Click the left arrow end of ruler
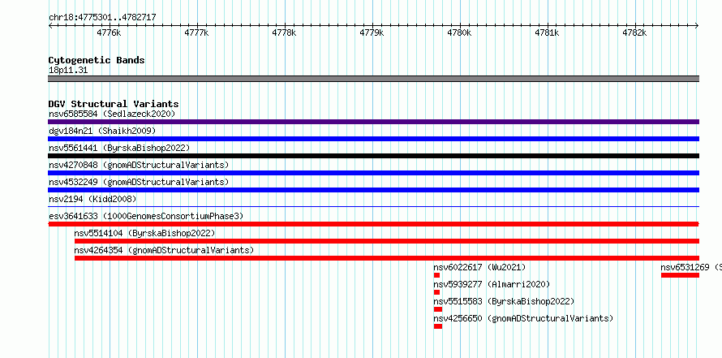This screenshot has height=358, width=722. point(50,25)
